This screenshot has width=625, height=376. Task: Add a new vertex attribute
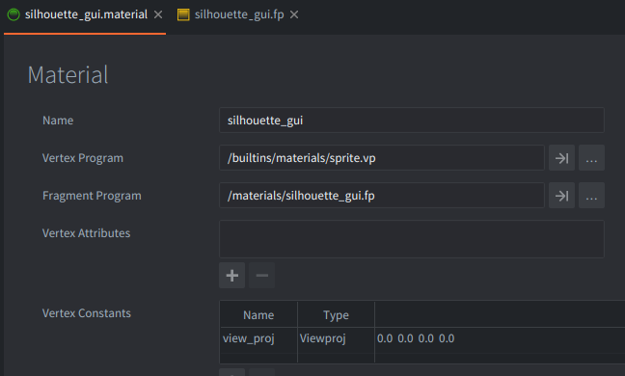232,275
